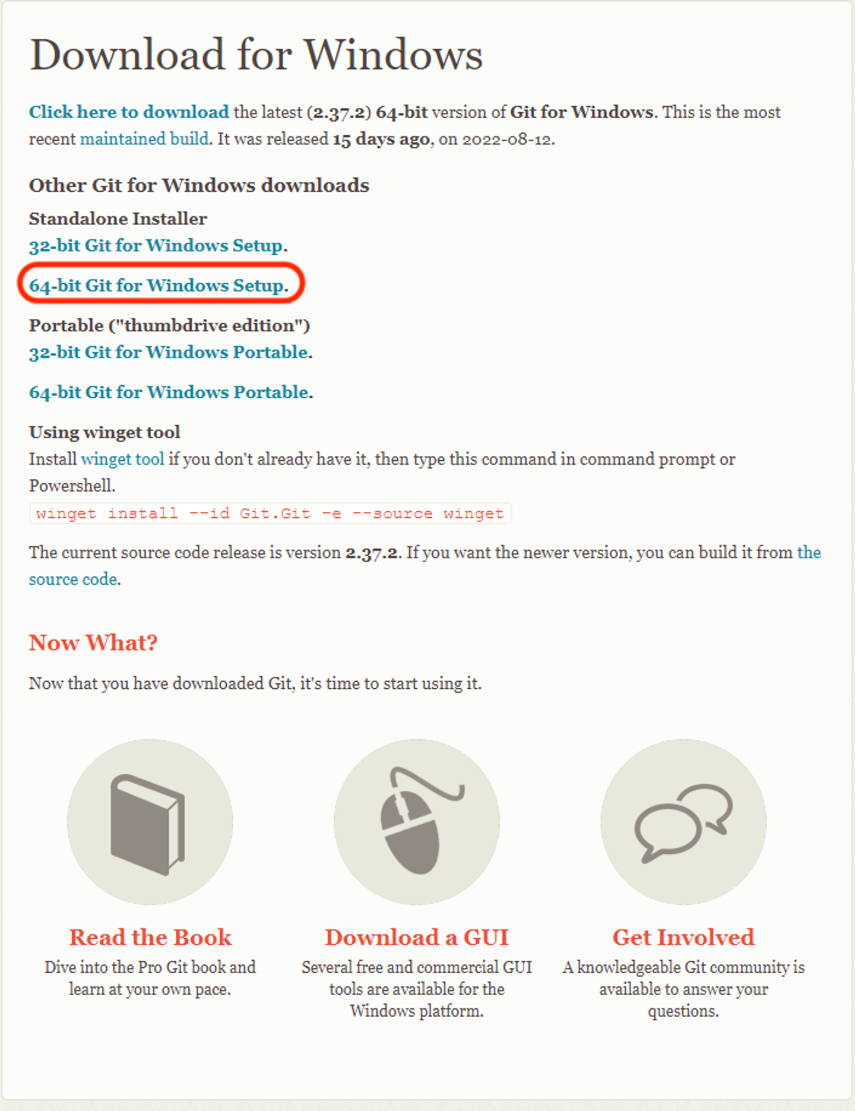This screenshot has width=855, height=1111.
Task: Open the 'Click here to download' link
Action: click(x=129, y=112)
